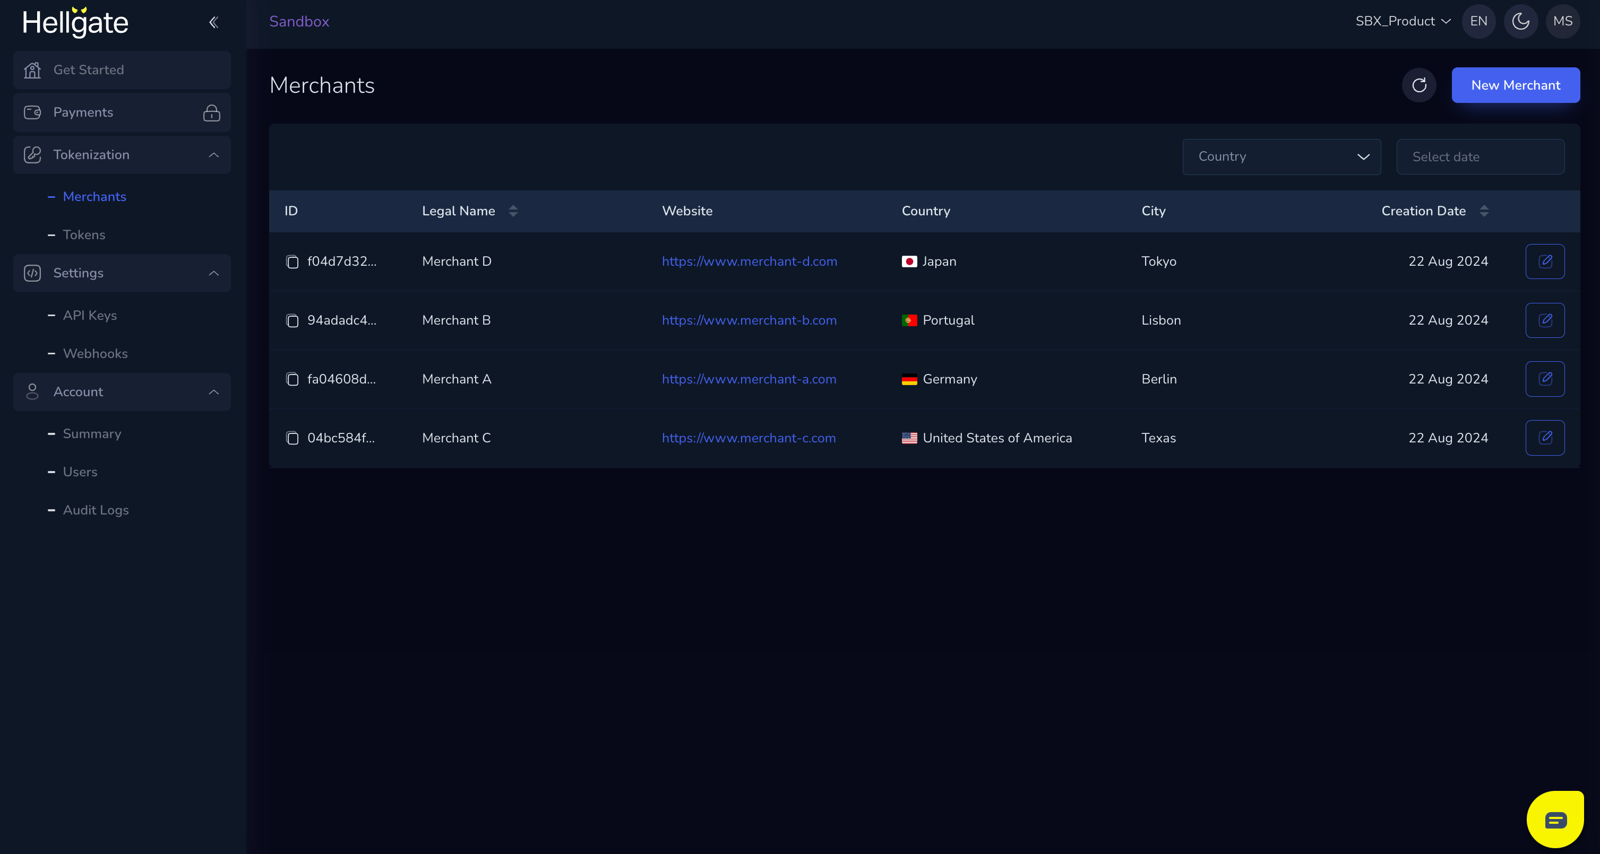Open the Country filter dropdown
Image resolution: width=1600 pixels, height=854 pixels.
pyautogui.click(x=1281, y=157)
